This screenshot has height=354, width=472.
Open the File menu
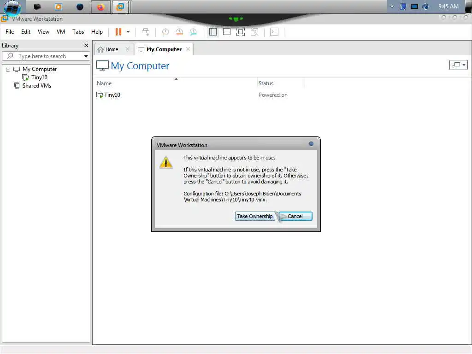click(10, 32)
